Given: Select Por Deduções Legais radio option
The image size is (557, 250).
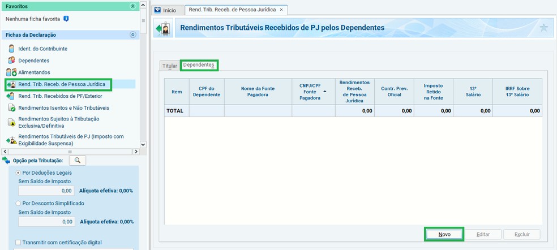Looking at the screenshot, I should 19,173.
